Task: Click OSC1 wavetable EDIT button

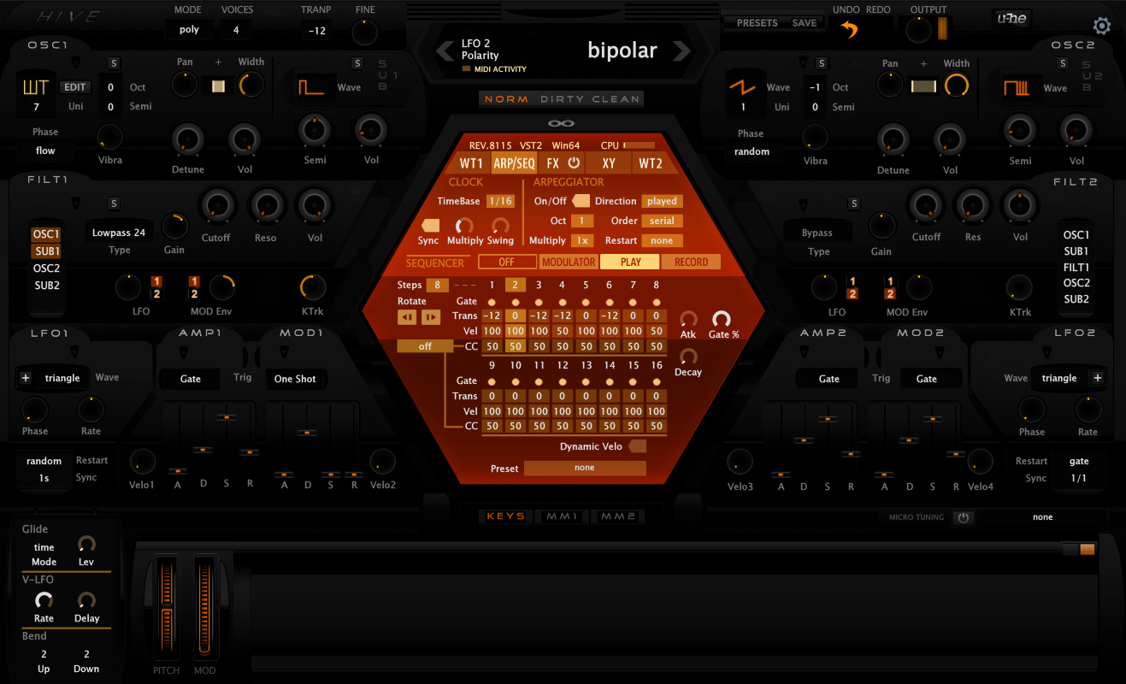Action: (75, 87)
